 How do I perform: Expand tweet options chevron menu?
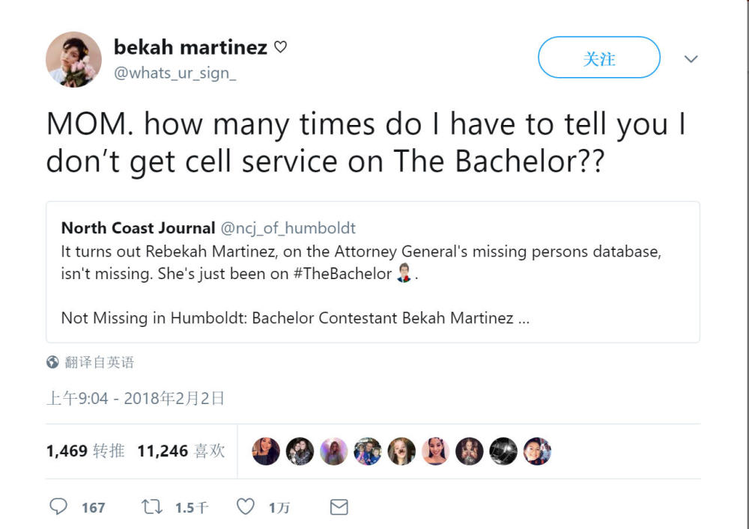click(x=691, y=59)
